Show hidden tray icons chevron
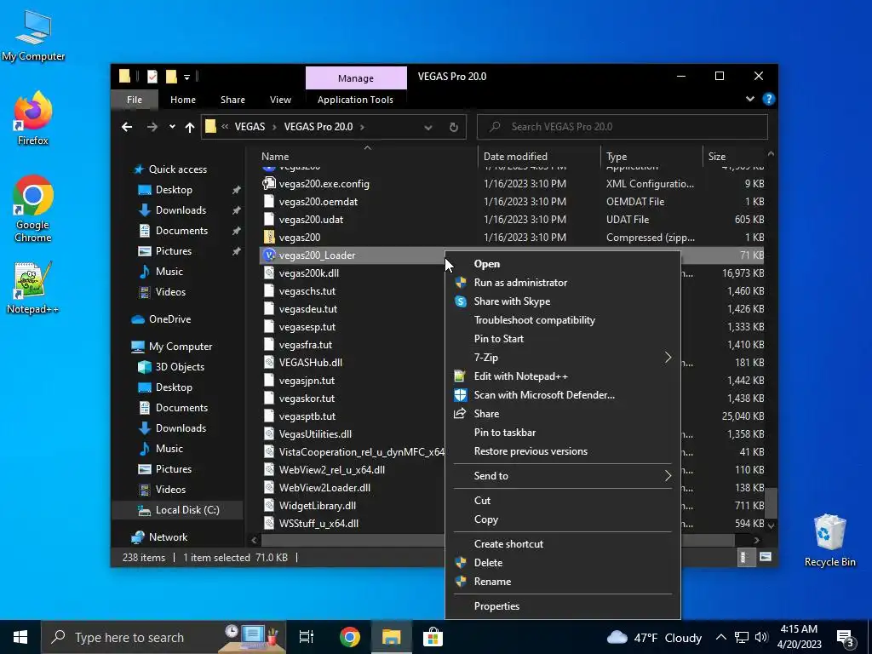This screenshot has width=872, height=654. (720, 637)
